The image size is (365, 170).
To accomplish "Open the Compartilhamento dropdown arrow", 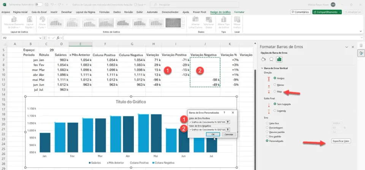I will click(x=340, y=12).
